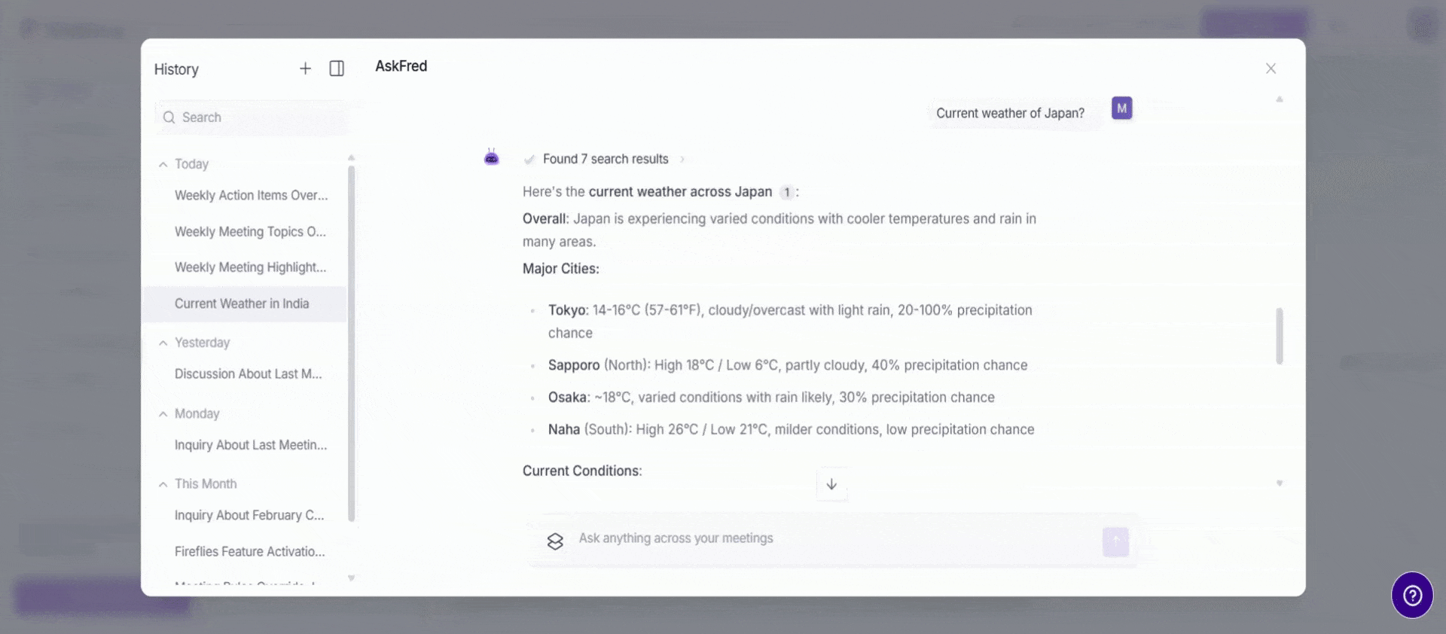Image resolution: width=1446 pixels, height=634 pixels.
Task: Click the chat area vertical scrollbar thumb
Action: 1279,336
